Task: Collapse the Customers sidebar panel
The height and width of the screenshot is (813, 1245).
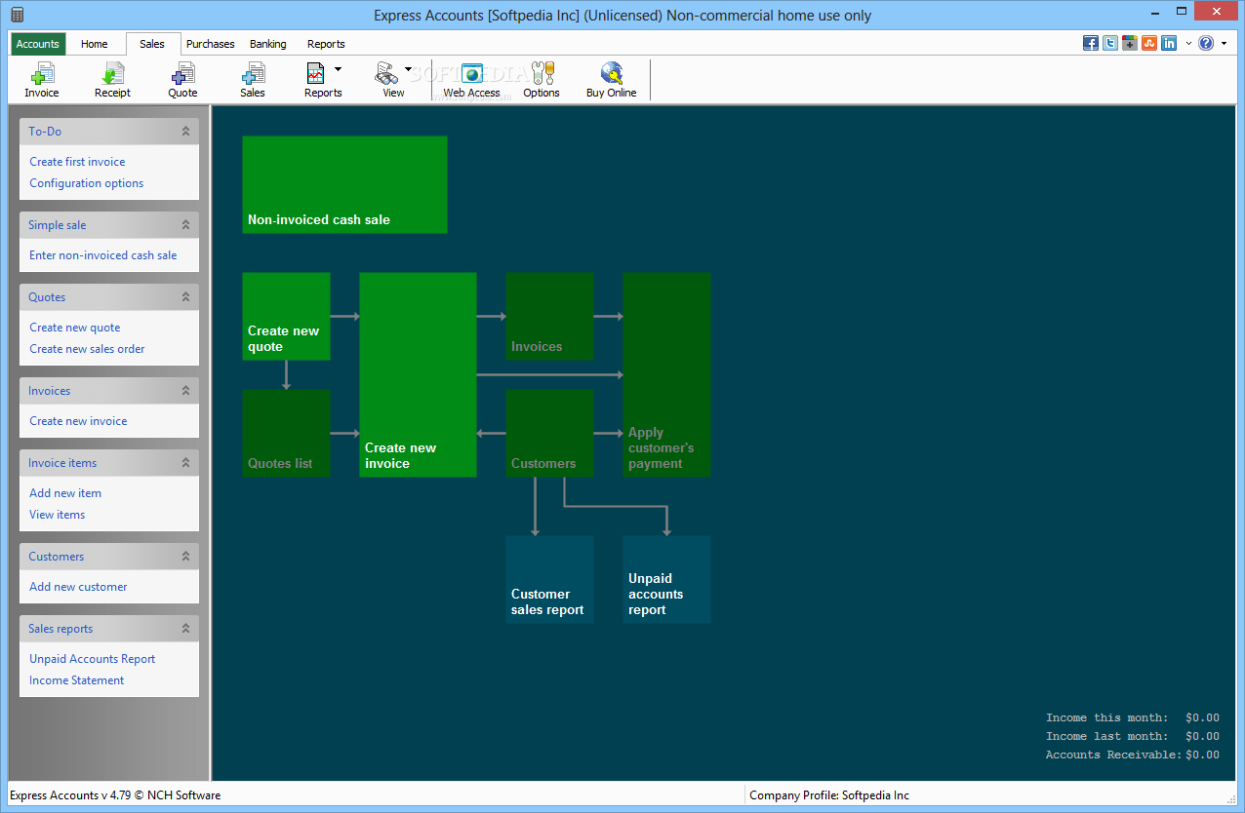Action: [x=185, y=557]
